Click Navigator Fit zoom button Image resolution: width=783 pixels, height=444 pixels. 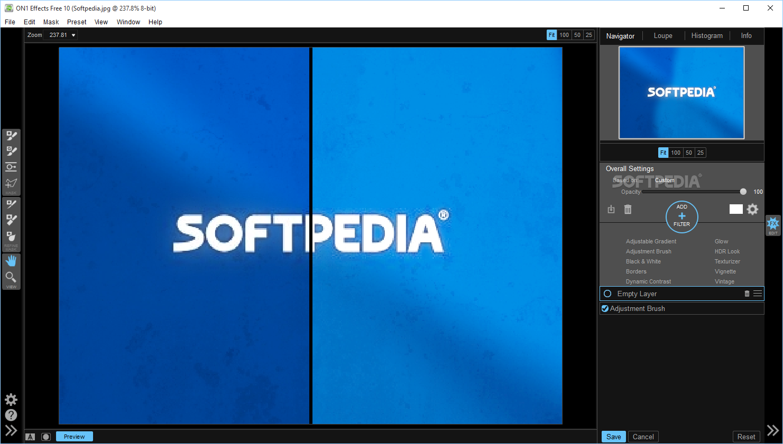tap(663, 153)
